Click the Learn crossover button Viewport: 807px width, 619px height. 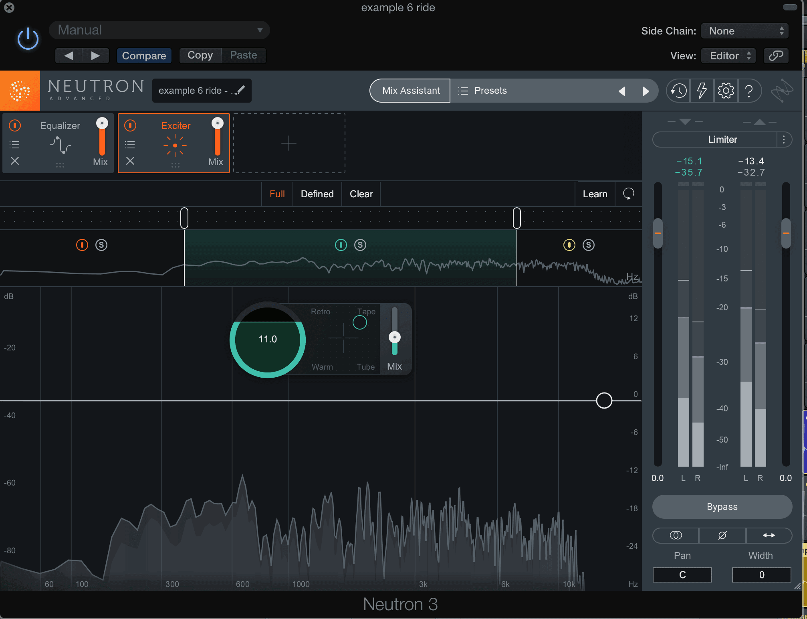[x=595, y=194]
